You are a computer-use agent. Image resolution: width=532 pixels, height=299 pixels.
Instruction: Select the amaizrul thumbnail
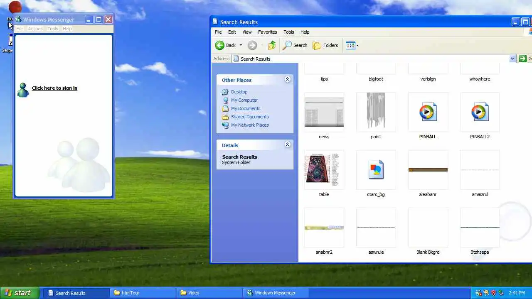(480, 170)
